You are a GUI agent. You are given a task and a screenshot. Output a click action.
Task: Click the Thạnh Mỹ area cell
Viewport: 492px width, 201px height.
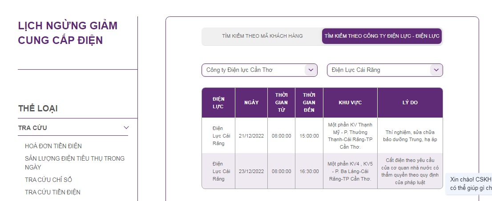[x=350, y=136]
